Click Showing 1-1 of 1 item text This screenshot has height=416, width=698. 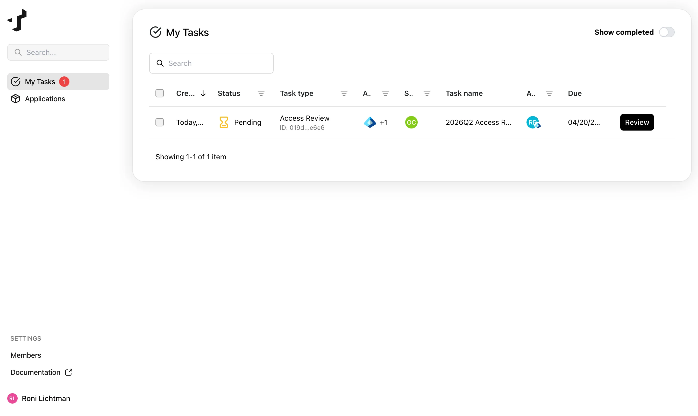click(x=191, y=157)
